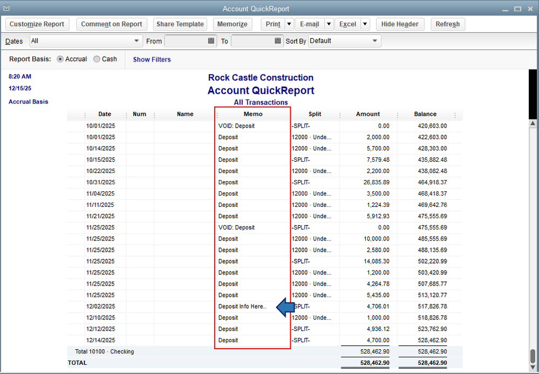The width and height of the screenshot is (539, 374).
Task: Click the Memo column header
Action: coord(253,114)
